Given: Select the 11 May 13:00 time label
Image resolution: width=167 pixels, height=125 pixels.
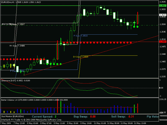Looking at the screenshot, I should pos(140,123).
